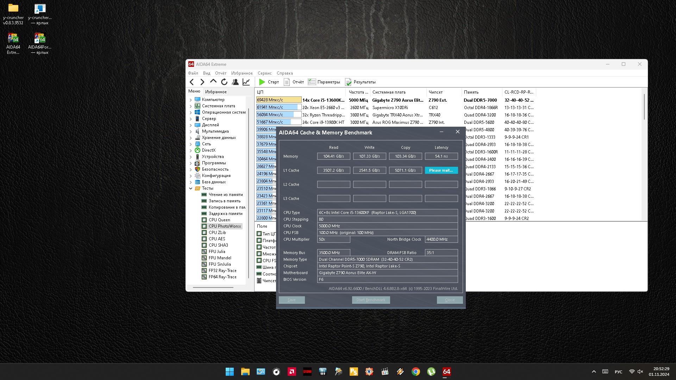Image resolution: width=676 pixels, height=380 pixels.
Task: Open the Сервис menu
Action: click(264, 73)
